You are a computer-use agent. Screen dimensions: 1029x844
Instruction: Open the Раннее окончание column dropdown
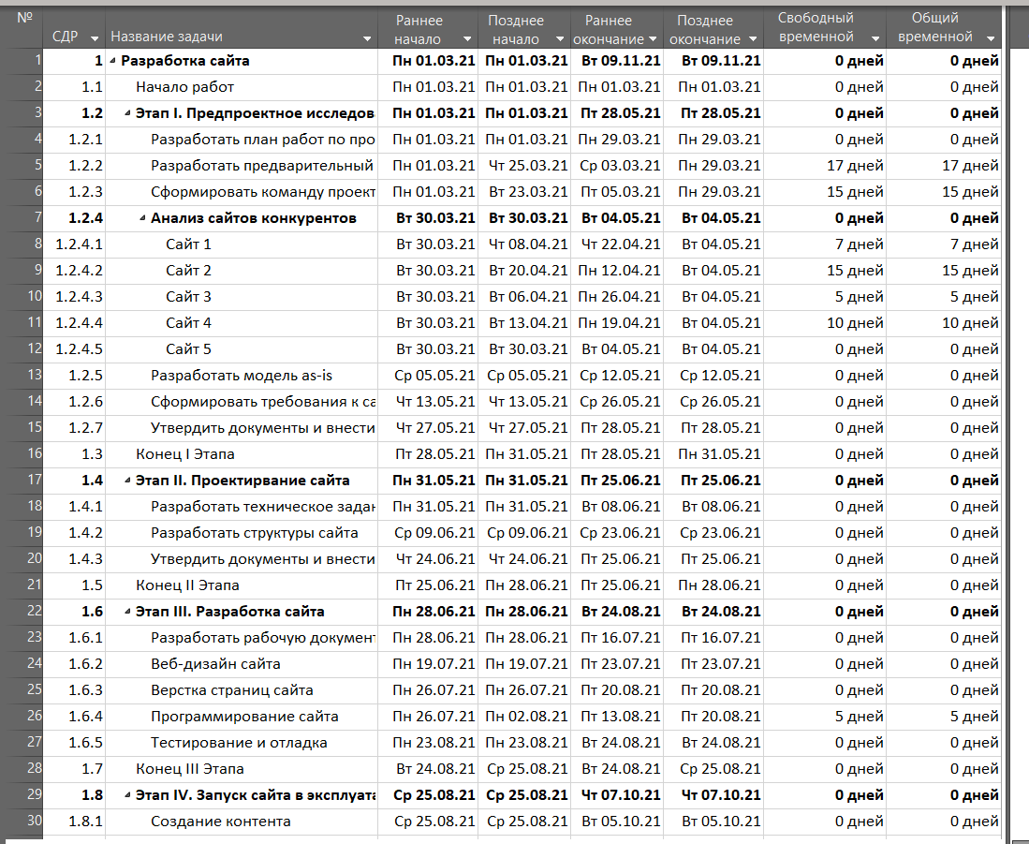[x=653, y=38]
